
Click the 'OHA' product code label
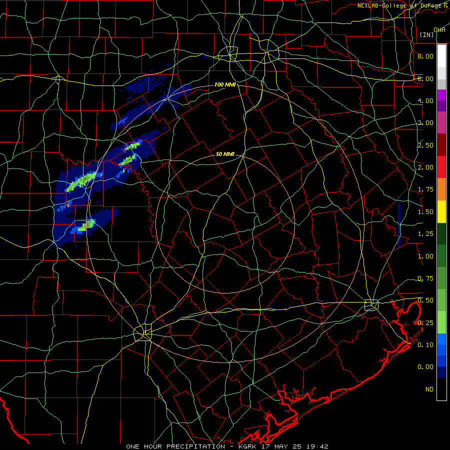[439, 29]
